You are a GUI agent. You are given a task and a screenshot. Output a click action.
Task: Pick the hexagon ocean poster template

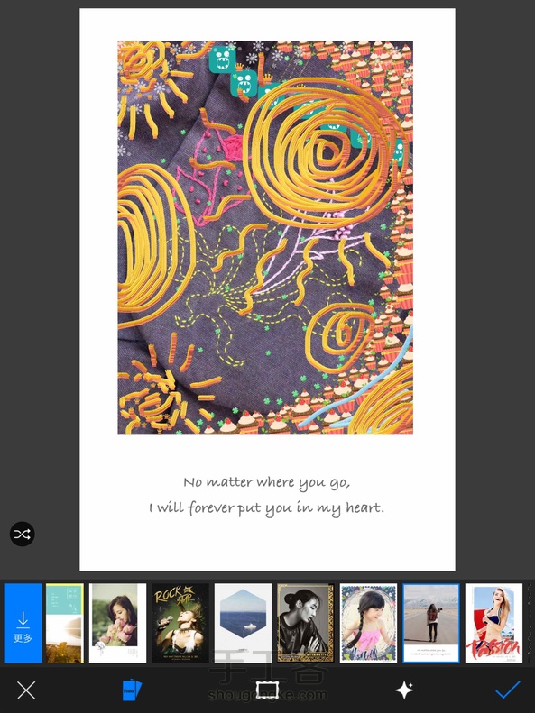tap(243, 624)
